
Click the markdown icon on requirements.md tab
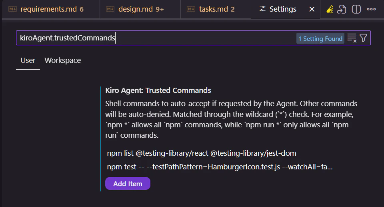pyautogui.click(x=12, y=9)
